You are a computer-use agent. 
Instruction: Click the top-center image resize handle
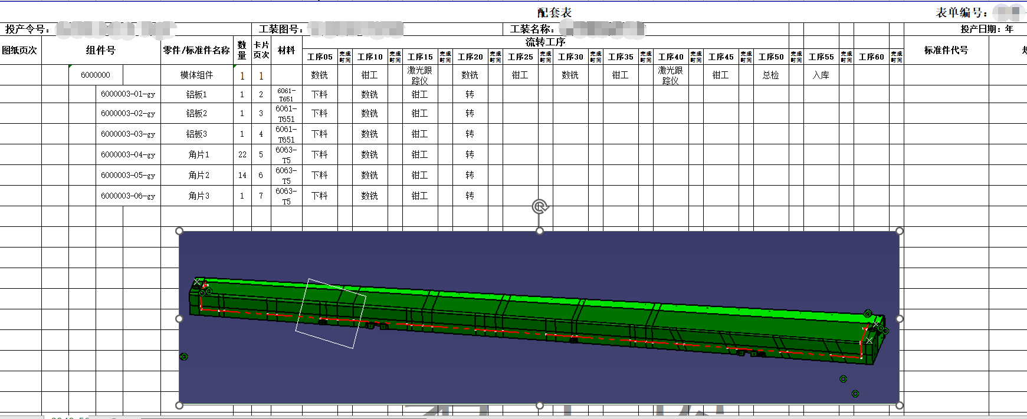point(540,231)
